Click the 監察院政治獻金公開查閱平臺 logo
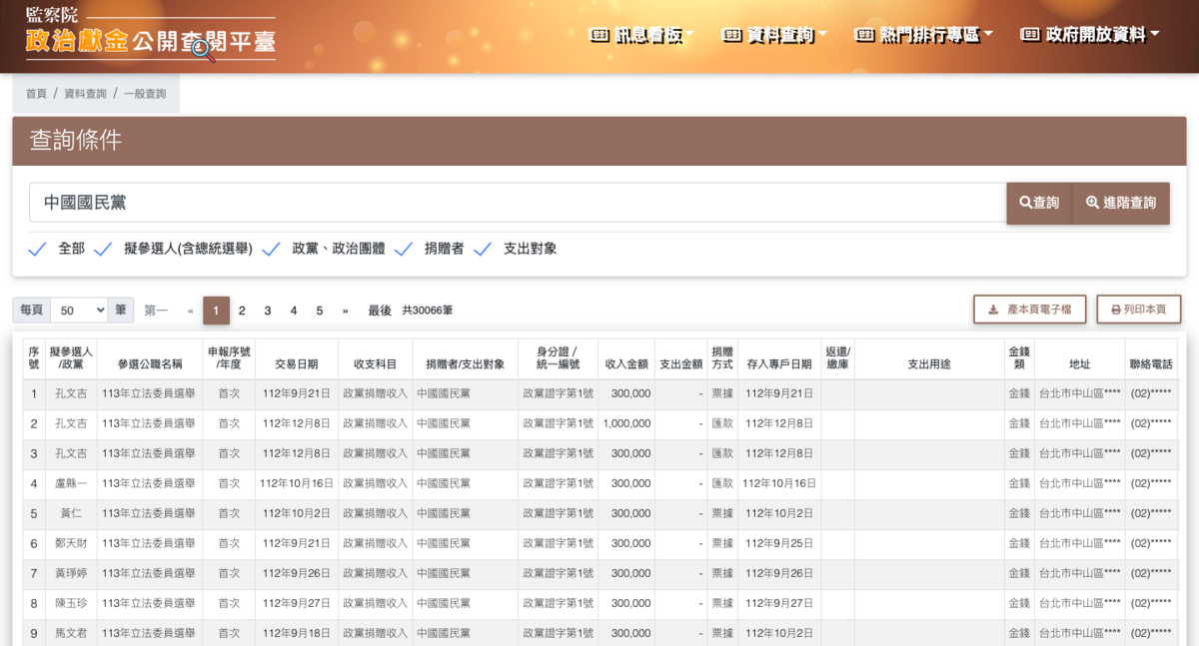Viewport: 1199px width, 646px height. (x=150, y=34)
